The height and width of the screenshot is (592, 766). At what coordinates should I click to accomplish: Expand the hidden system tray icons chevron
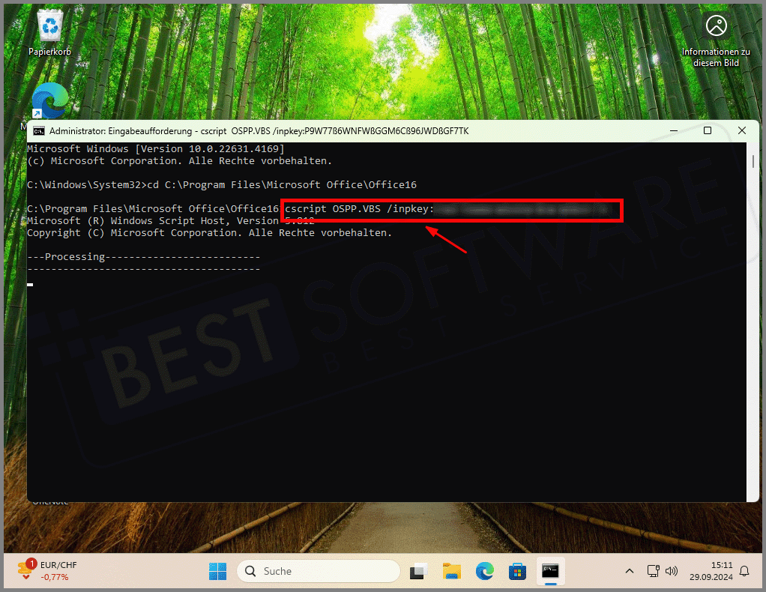pyautogui.click(x=629, y=571)
